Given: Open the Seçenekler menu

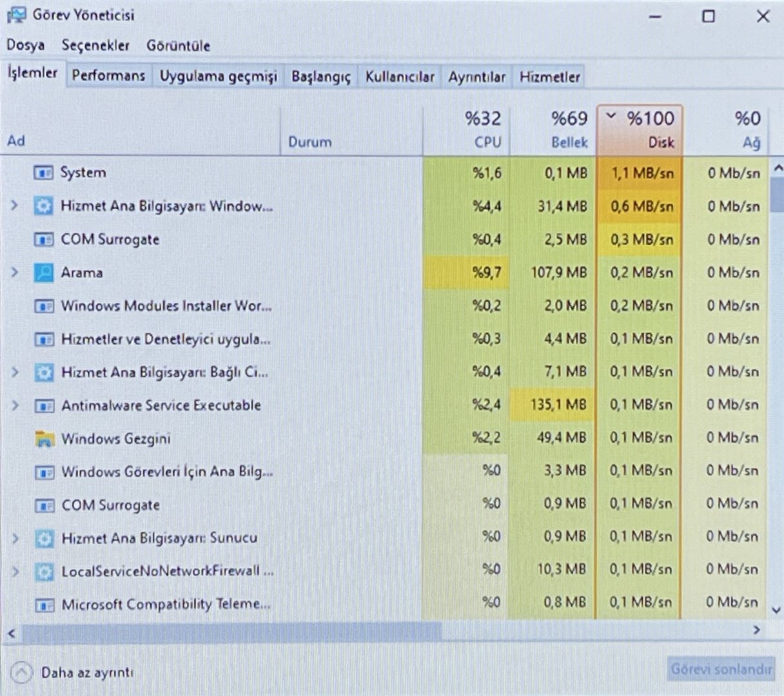Looking at the screenshot, I should (x=95, y=46).
